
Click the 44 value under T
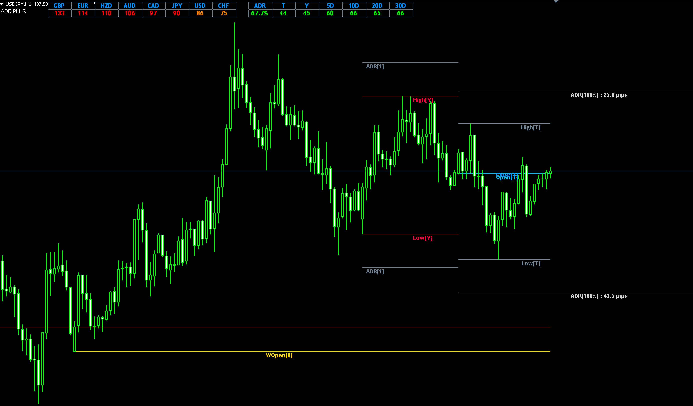click(x=284, y=13)
